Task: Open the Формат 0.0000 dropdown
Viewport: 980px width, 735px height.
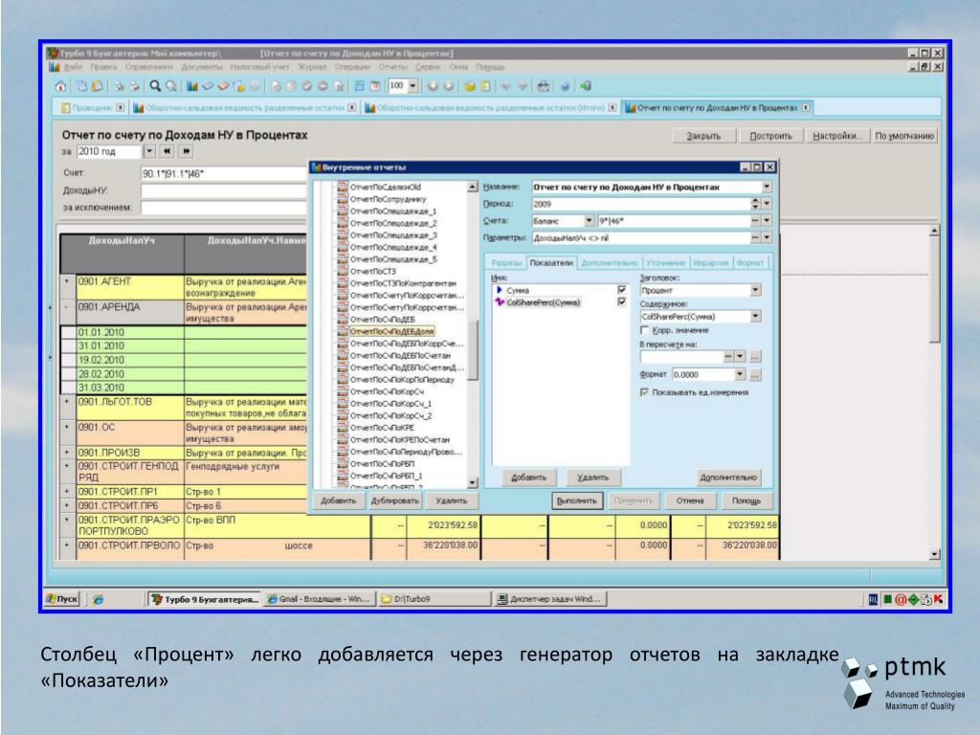Action: [740, 374]
